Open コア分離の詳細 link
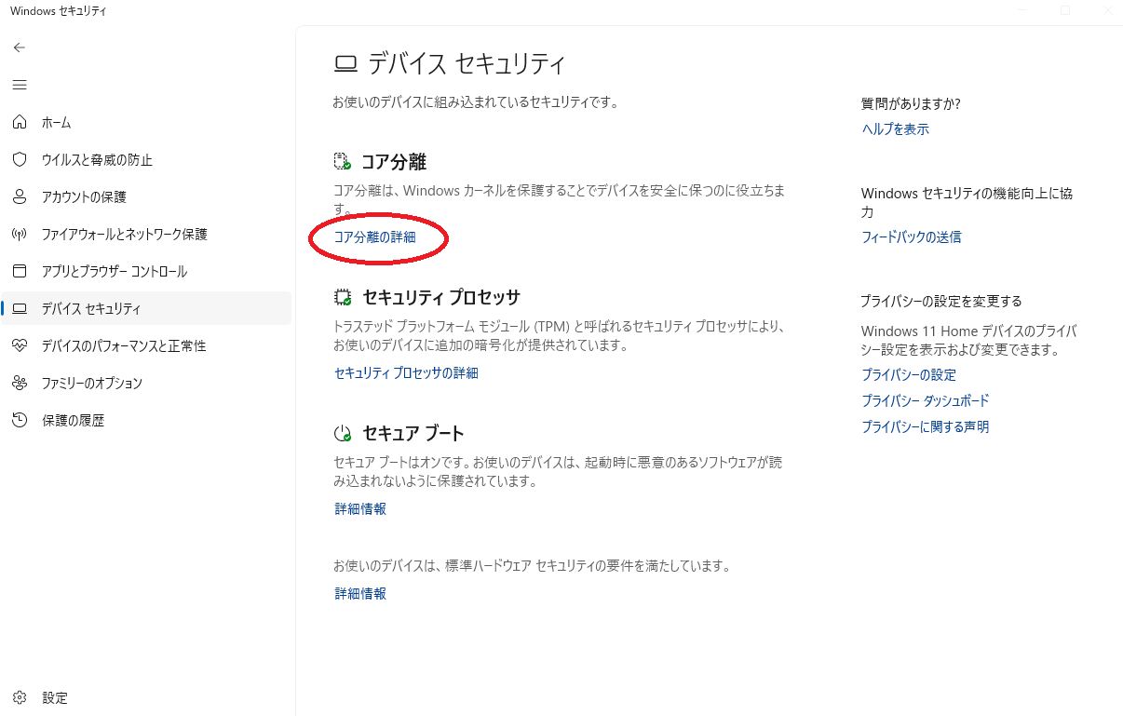 [x=376, y=238]
